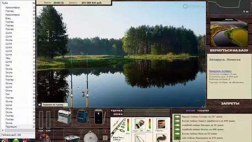252x142 pixels.
Task: Click the Беларусь. Полесье location title
Action: 225,60
